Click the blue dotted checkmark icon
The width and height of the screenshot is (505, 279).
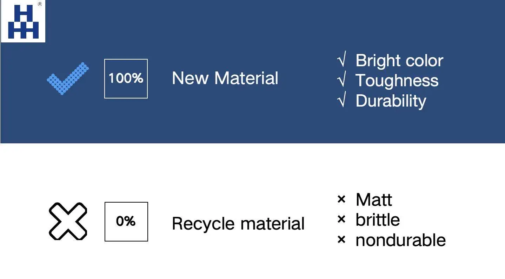[67, 79]
